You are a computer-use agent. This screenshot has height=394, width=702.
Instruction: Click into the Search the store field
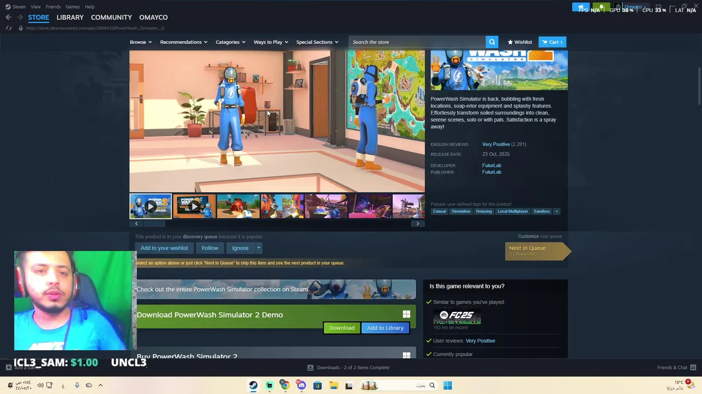tap(417, 42)
